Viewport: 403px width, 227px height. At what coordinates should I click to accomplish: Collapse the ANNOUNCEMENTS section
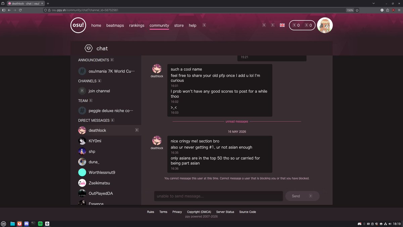(x=112, y=60)
